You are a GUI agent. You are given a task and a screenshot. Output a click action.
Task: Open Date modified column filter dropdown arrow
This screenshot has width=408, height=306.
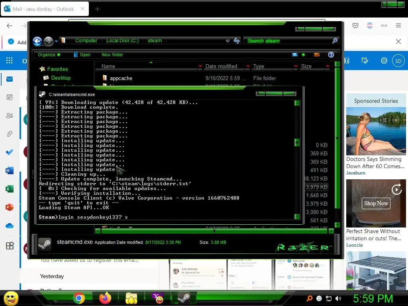point(248,67)
